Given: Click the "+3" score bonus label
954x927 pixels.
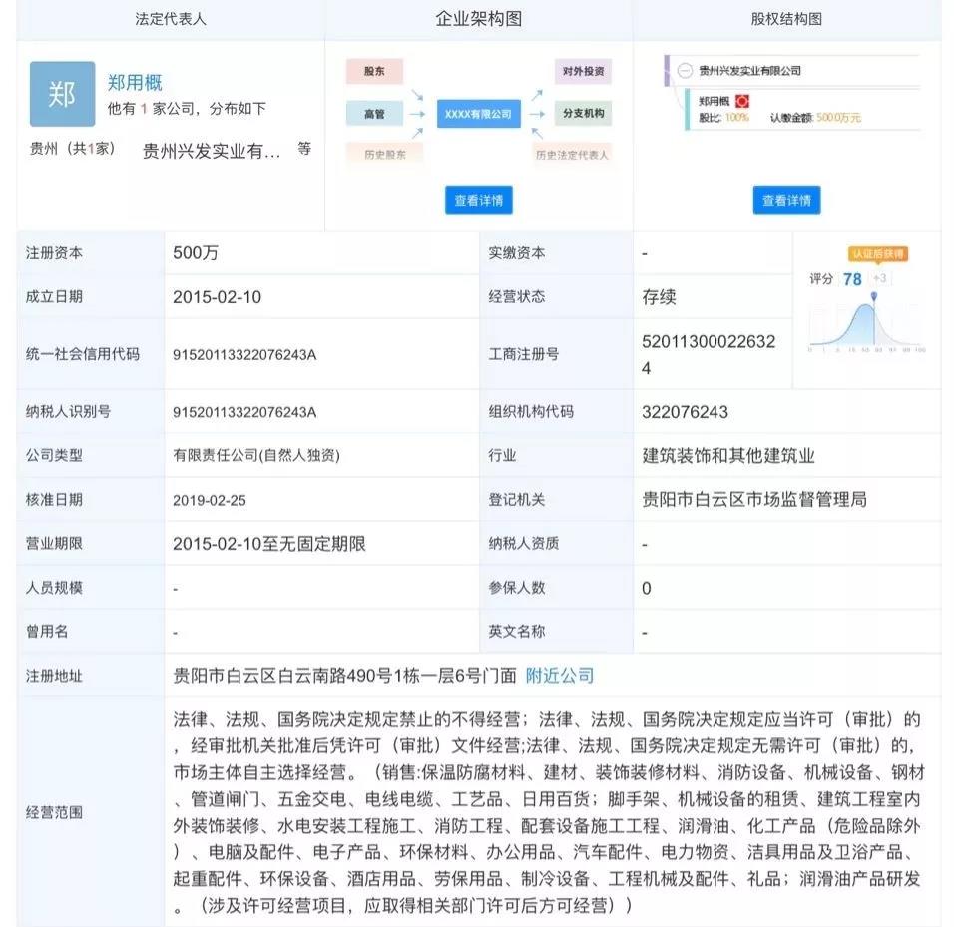Looking at the screenshot, I should 879,278.
